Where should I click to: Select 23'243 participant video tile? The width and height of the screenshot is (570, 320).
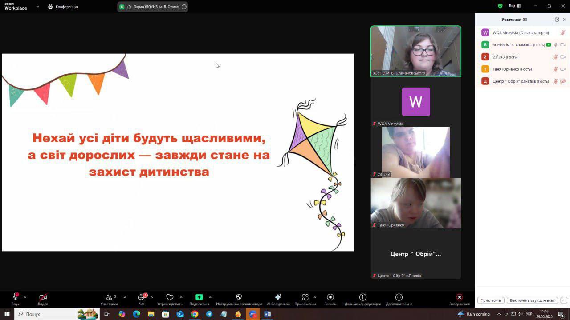pos(416,152)
